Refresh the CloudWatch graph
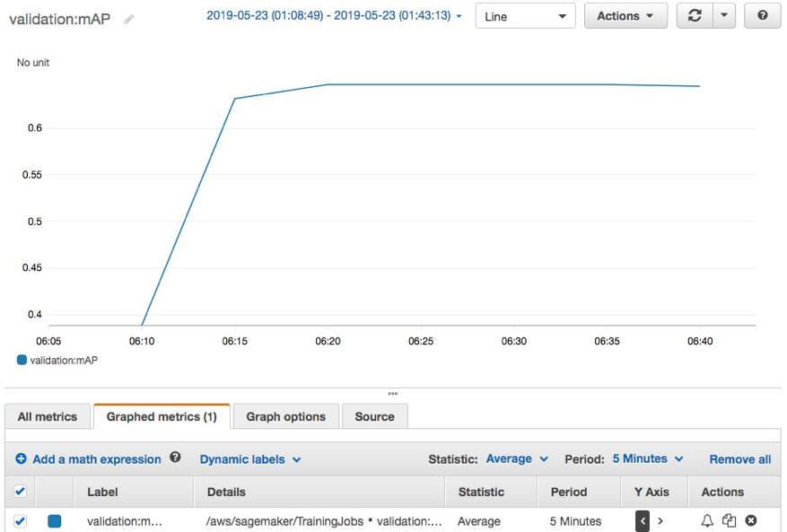Screen dimensions: 787x532 (x=694, y=15)
